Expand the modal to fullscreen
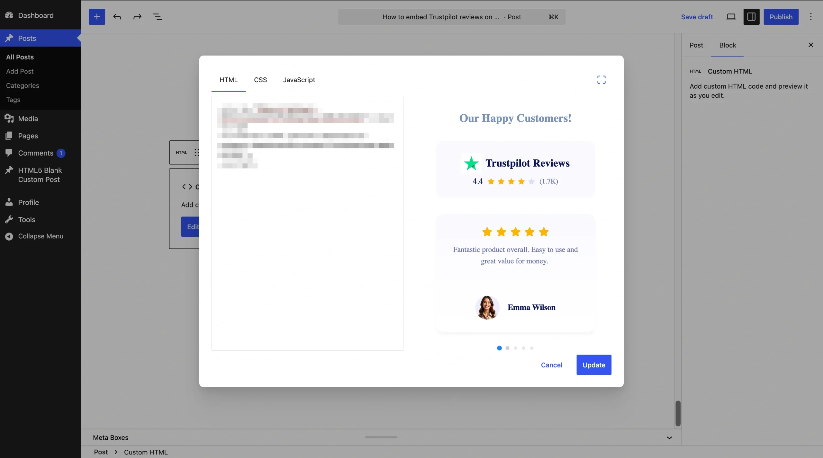The image size is (823, 458). (601, 80)
